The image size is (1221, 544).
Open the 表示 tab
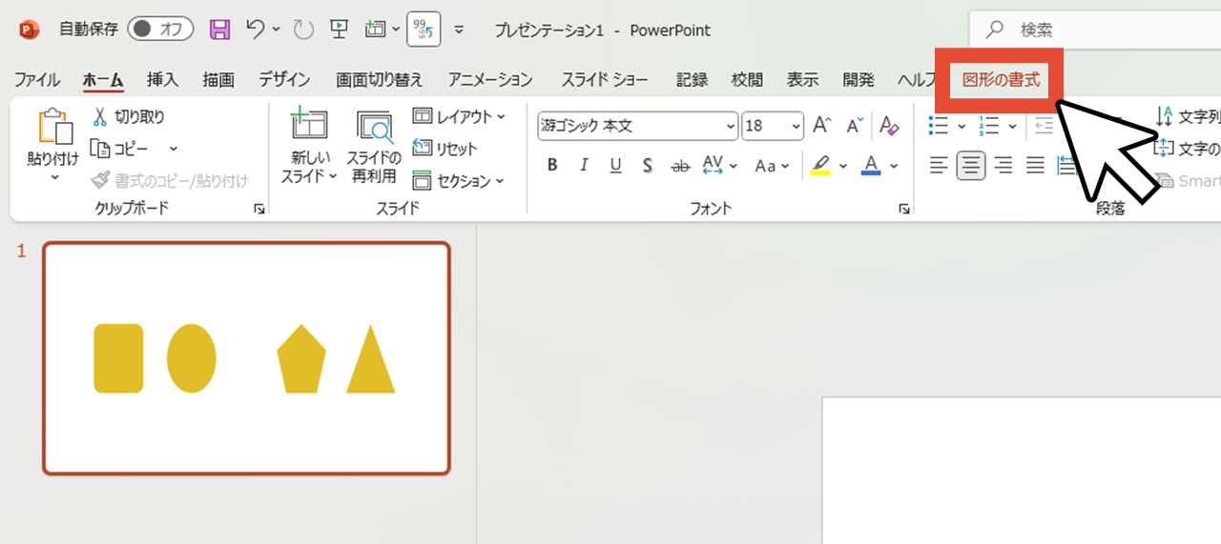pyautogui.click(x=802, y=80)
